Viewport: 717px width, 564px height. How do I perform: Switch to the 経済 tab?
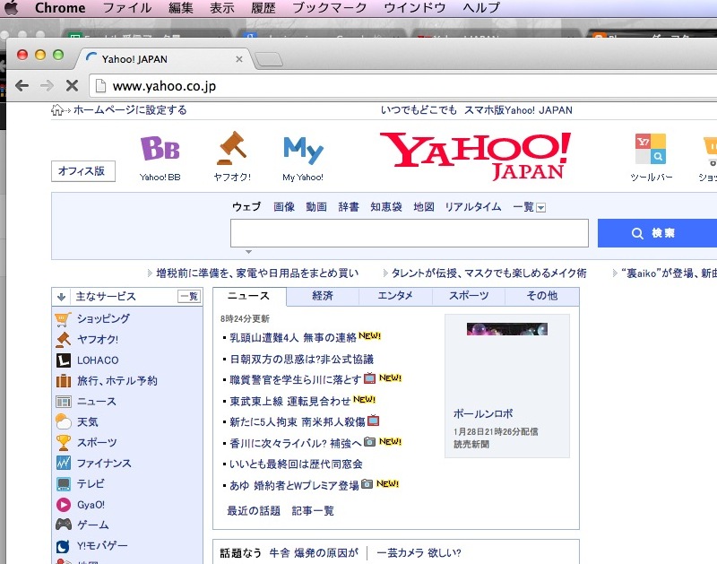click(x=323, y=296)
